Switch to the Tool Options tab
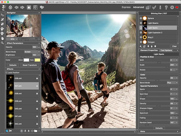 coord(166,50)
